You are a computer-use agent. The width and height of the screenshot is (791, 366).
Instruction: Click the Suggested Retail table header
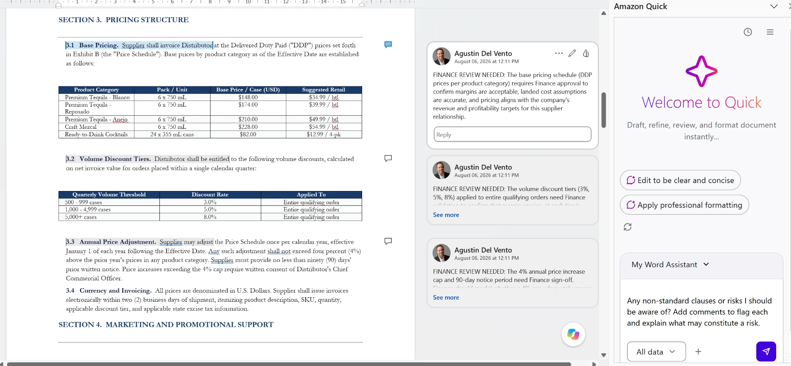(x=323, y=90)
